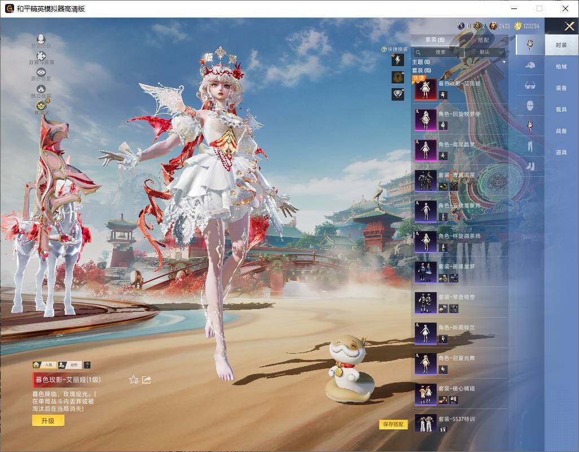
Task: Select the pants category icon
Action: (530, 146)
